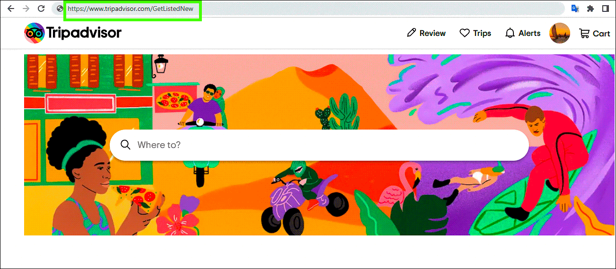Click the shopping cart icon
616x269 pixels.
point(584,33)
